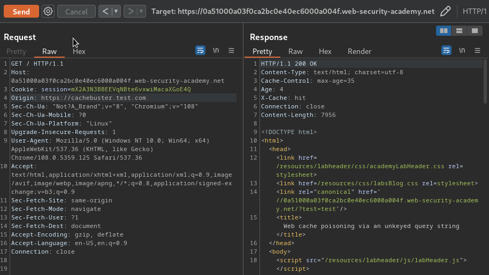Image resolution: width=489 pixels, height=275 pixels.
Task: Switch to the Response Render tab
Action: click(x=360, y=51)
